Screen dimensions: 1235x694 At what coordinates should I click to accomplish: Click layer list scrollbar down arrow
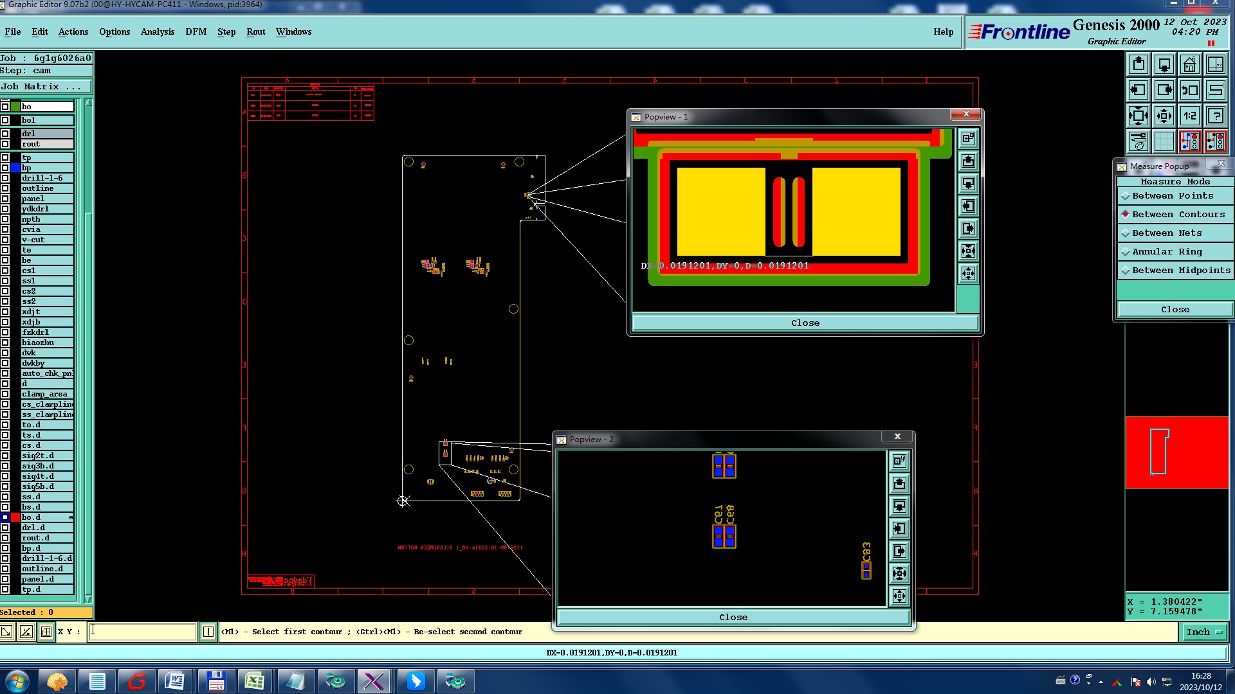(88, 599)
